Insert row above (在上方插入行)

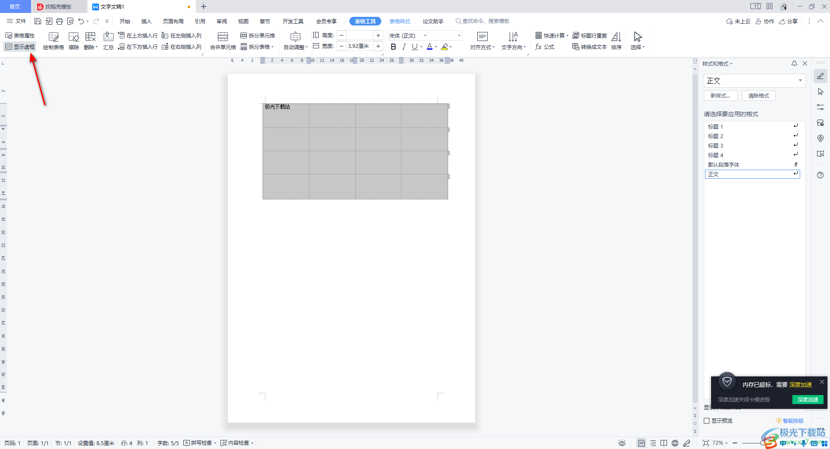click(138, 35)
